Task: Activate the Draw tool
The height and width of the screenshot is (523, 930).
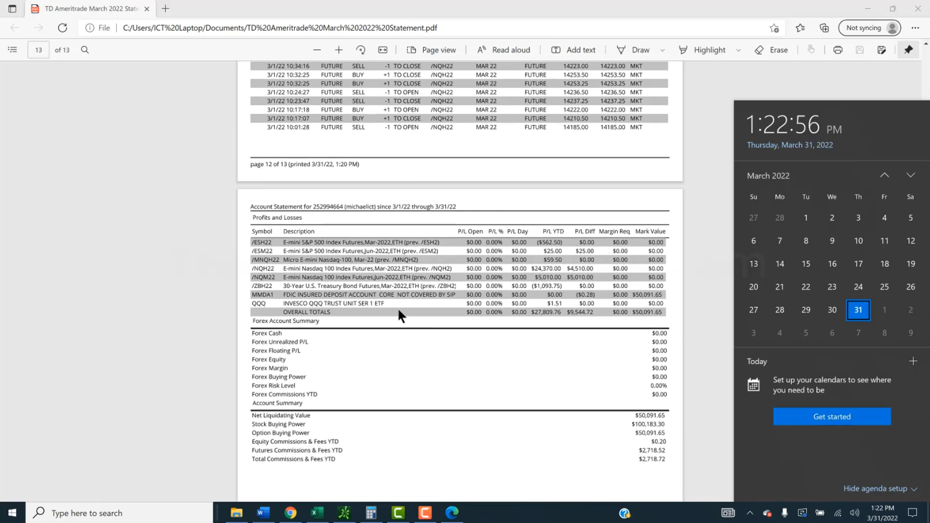Action: click(x=633, y=50)
